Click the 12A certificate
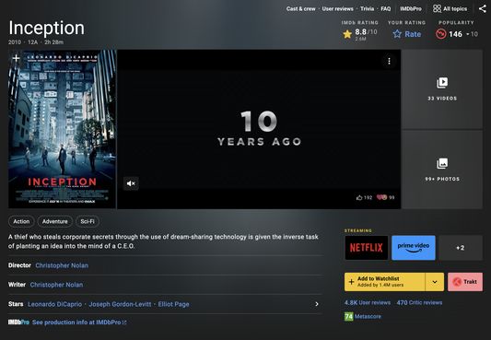 (32, 42)
